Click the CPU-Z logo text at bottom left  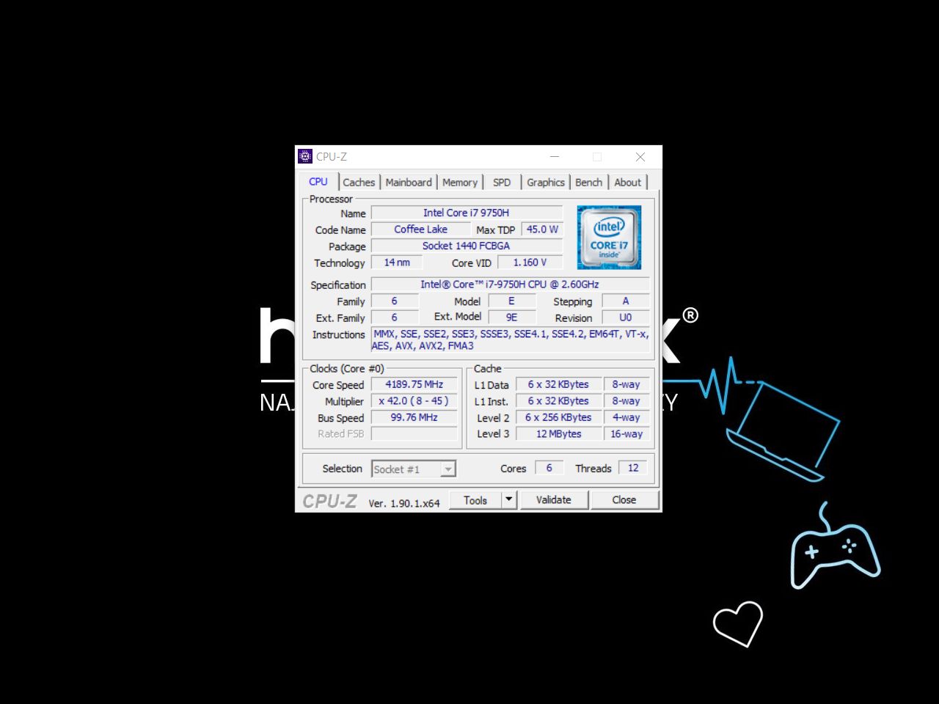(x=329, y=502)
